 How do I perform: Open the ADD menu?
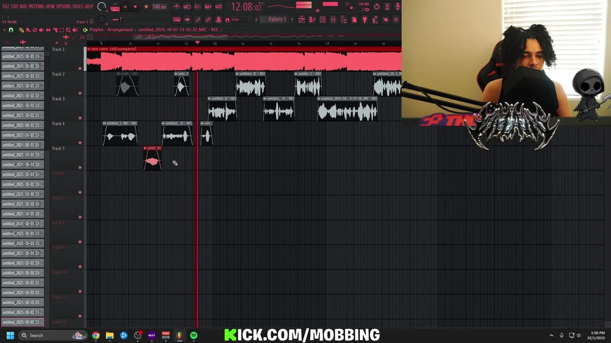click(23, 6)
